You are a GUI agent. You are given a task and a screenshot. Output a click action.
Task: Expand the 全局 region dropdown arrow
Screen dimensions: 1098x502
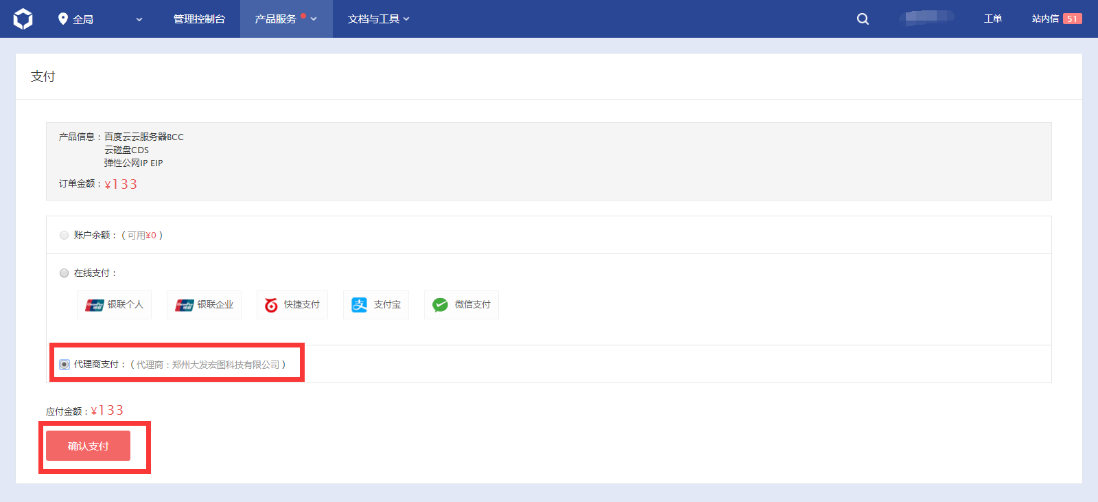139,19
